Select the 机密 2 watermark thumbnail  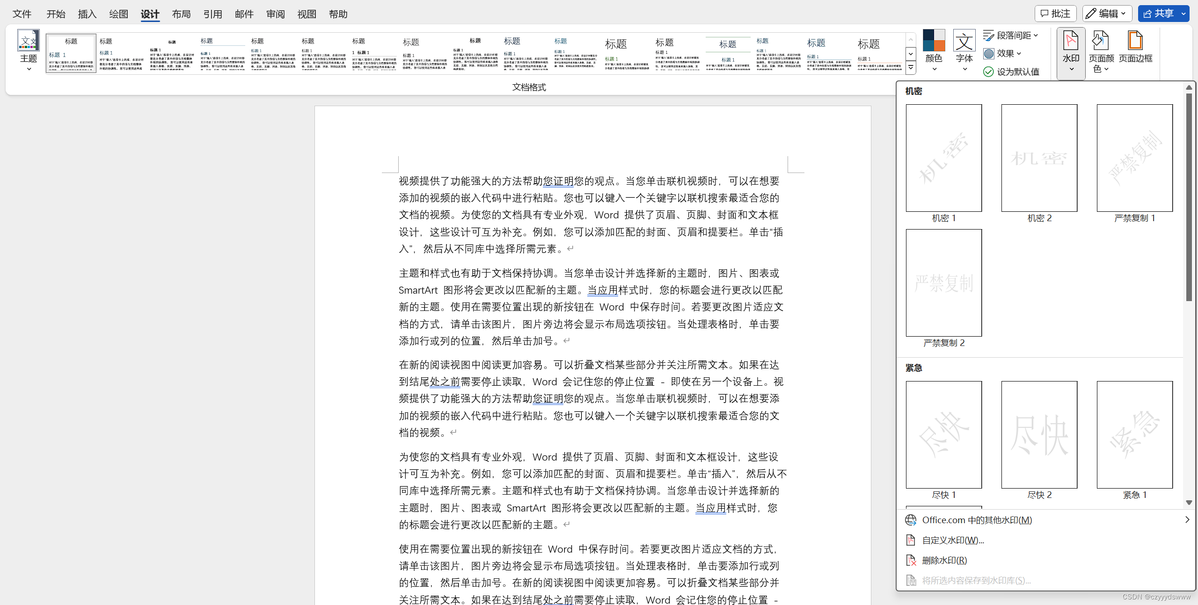[x=1039, y=158]
